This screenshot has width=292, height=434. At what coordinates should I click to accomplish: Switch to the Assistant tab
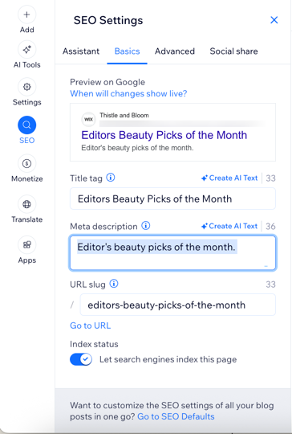(x=81, y=51)
